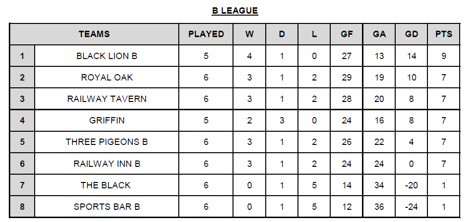Select the GD column header
This screenshot has width=467, height=222.
pos(411,34)
